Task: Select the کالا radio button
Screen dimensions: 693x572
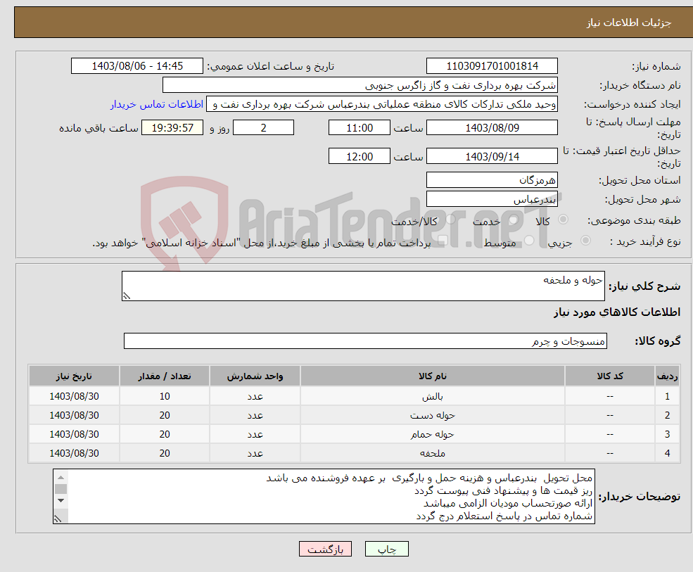Action: pos(563,220)
